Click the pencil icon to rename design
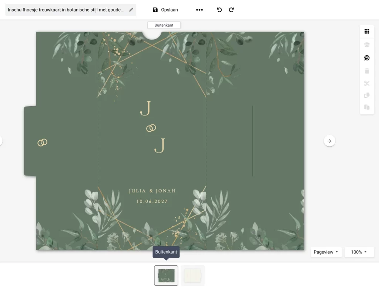This screenshot has height=288, width=379. 131,10
